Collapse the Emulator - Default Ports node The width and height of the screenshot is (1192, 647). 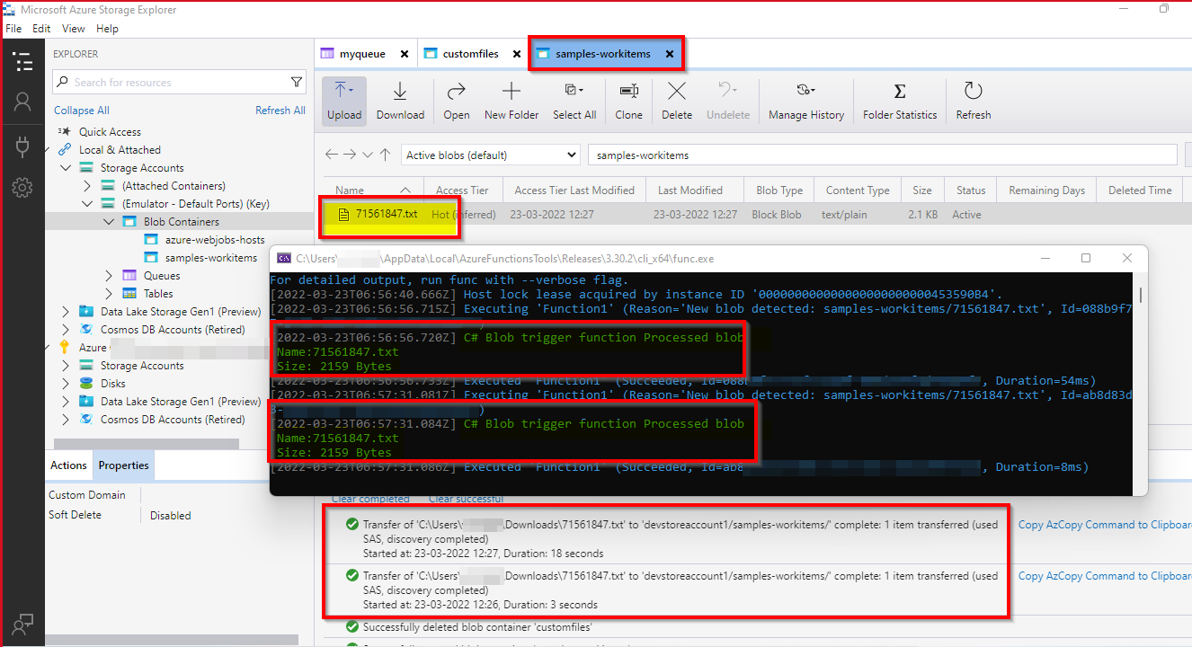[87, 204]
